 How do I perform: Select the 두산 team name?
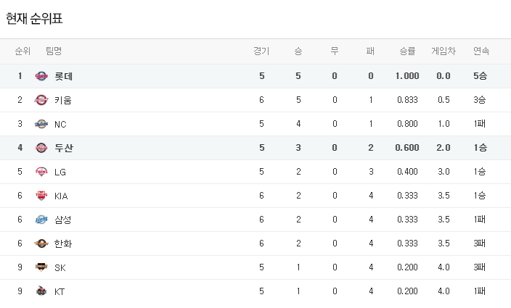(63, 148)
